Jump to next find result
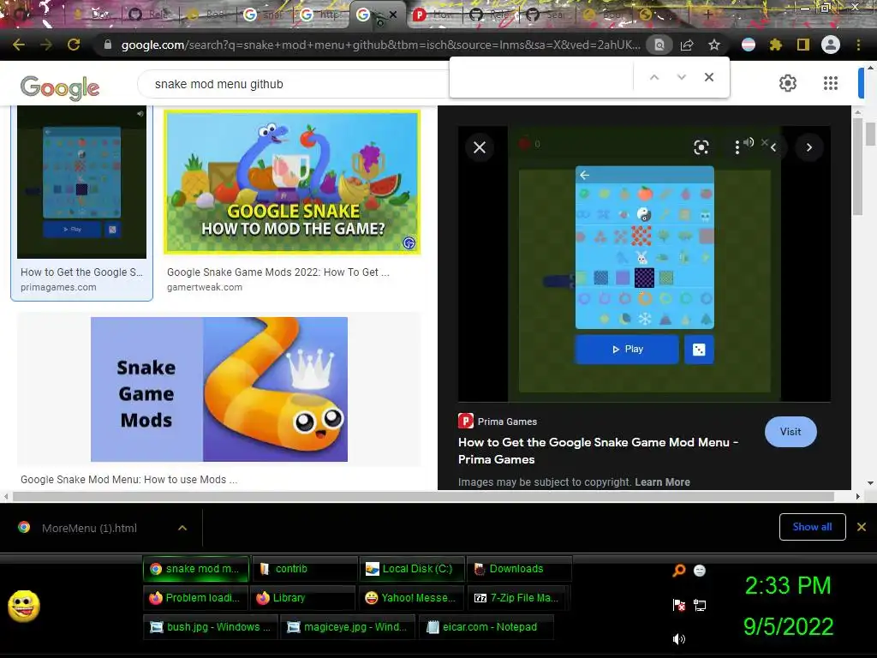The height and width of the screenshot is (658, 877). (x=681, y=77)
